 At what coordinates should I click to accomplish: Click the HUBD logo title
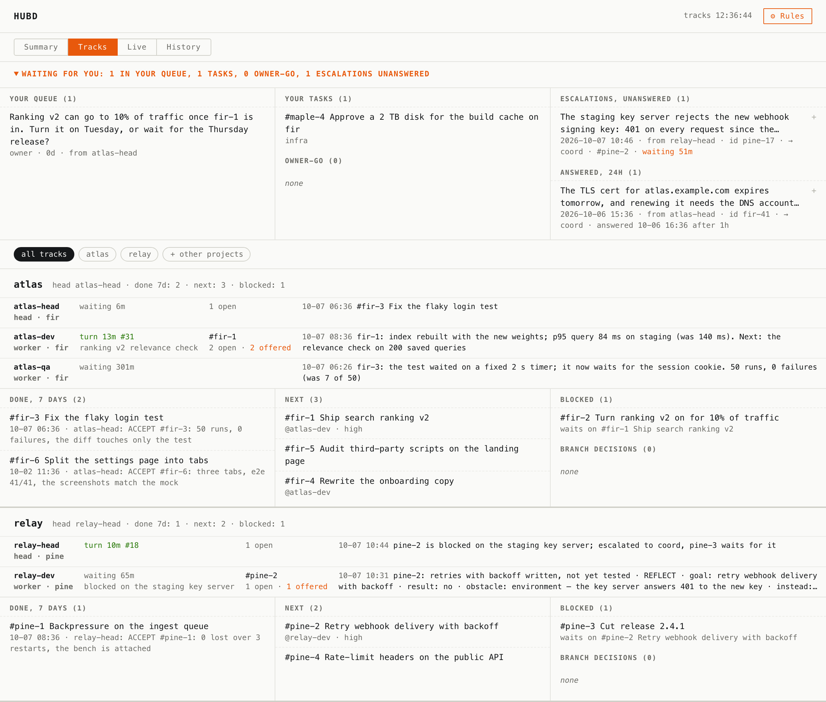[x=26, y=16]
